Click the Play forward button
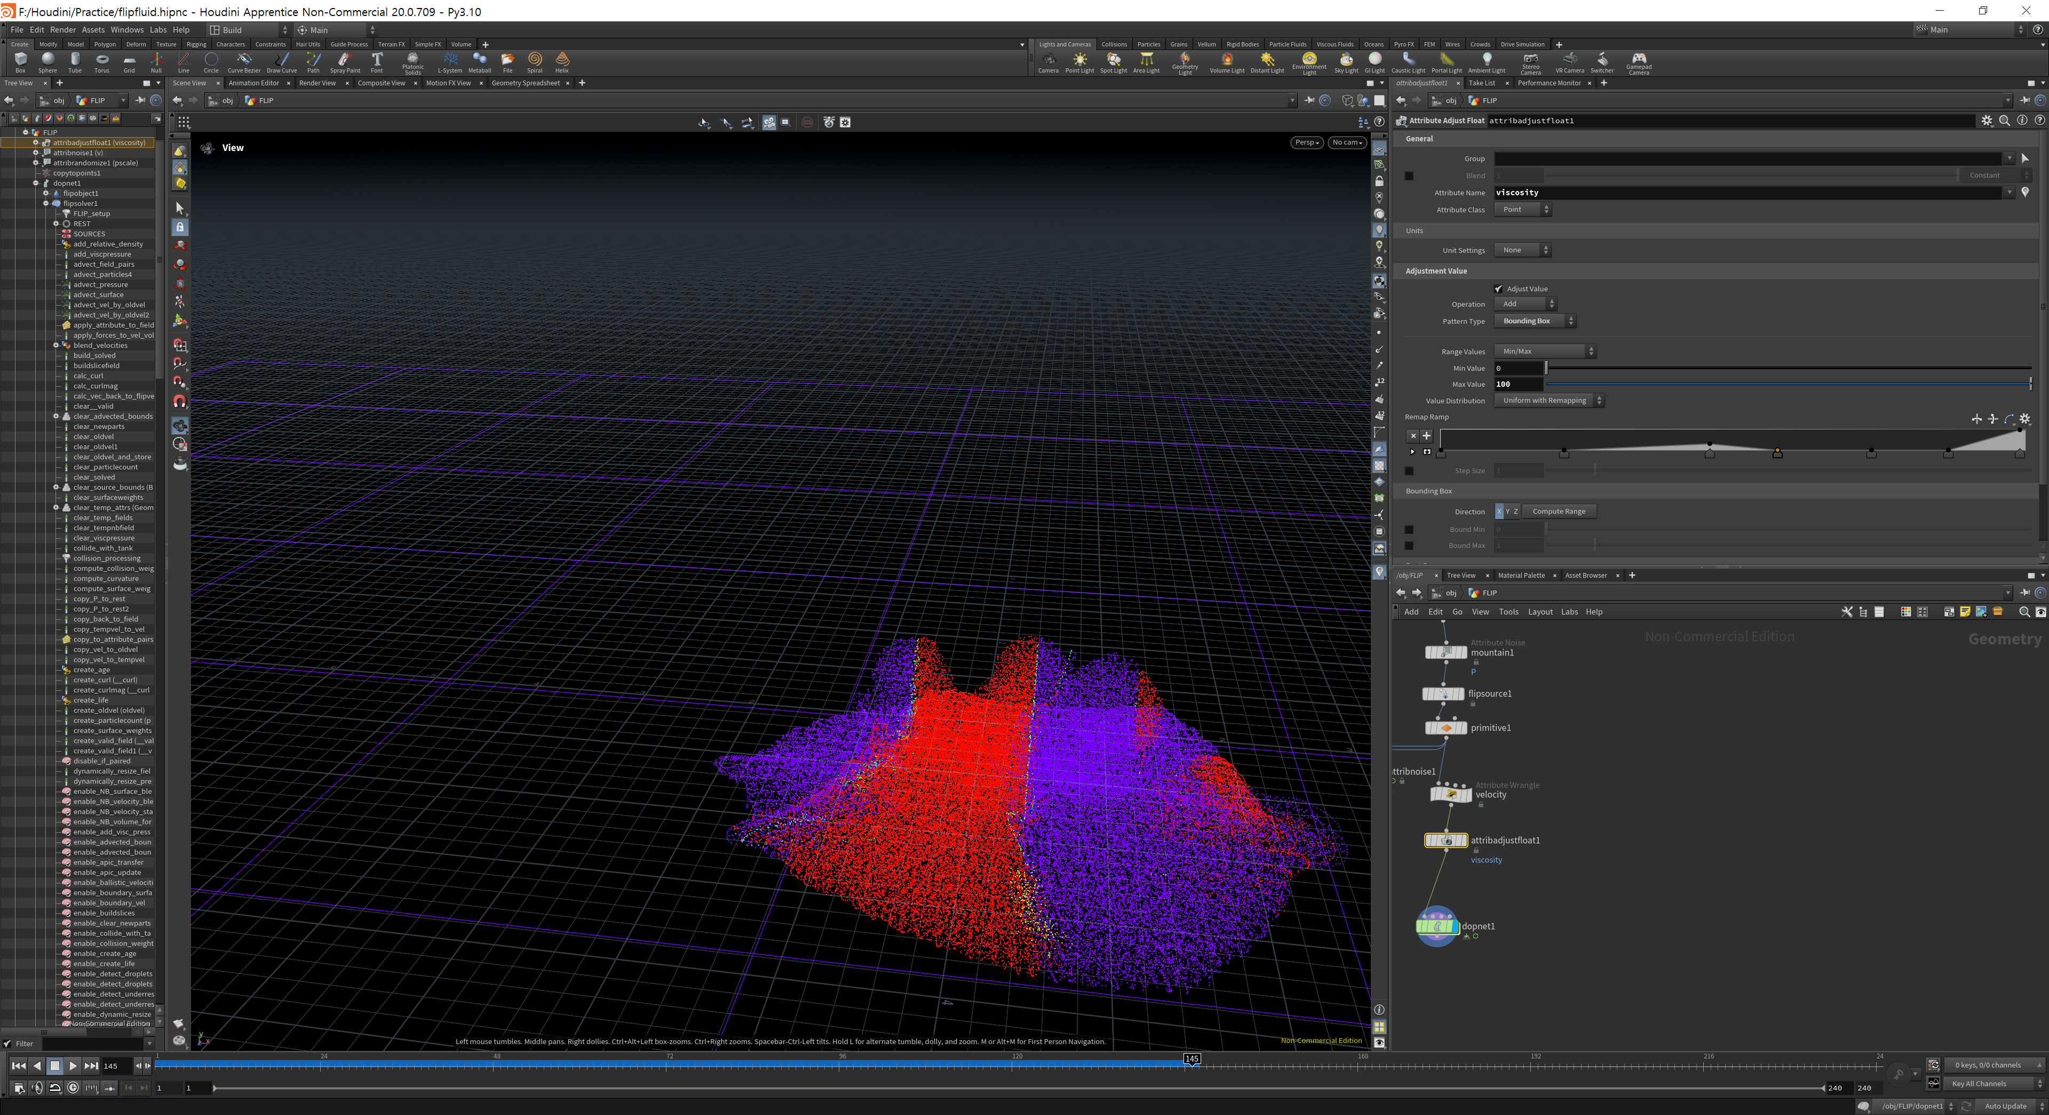 [73, 1066]
